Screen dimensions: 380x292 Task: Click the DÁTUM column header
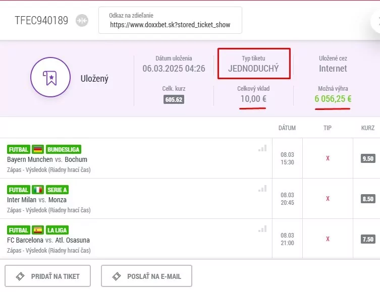287,128
